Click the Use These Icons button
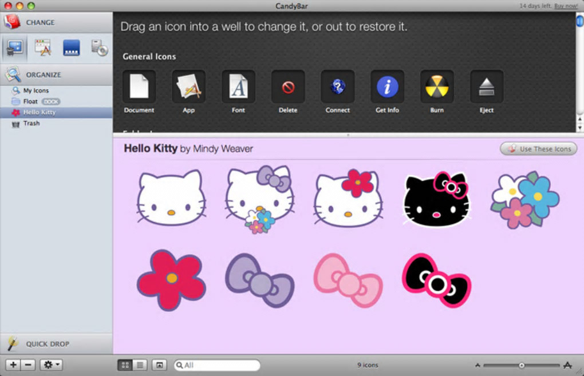The width and height of the screenshot is (584, 376). coord(539,149)
